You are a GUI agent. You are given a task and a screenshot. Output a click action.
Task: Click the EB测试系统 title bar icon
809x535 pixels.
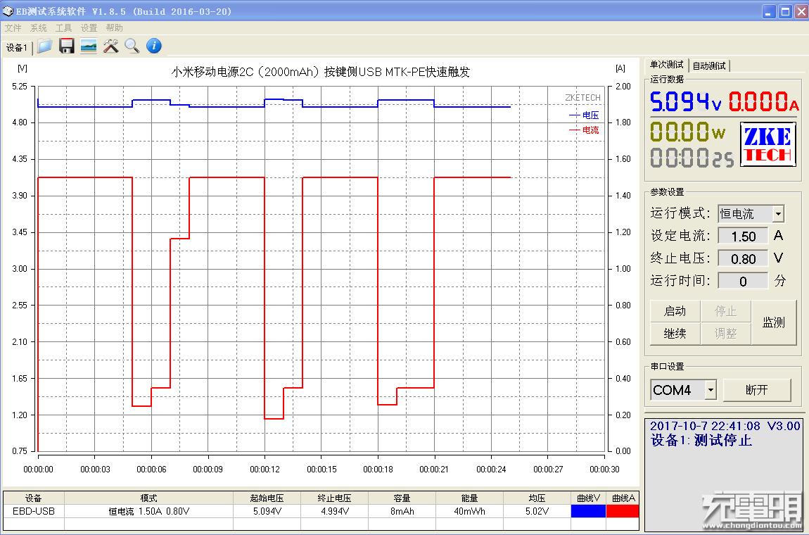point(8,11)
